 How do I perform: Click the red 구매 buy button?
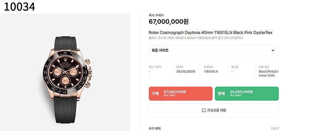pos(181,94)
